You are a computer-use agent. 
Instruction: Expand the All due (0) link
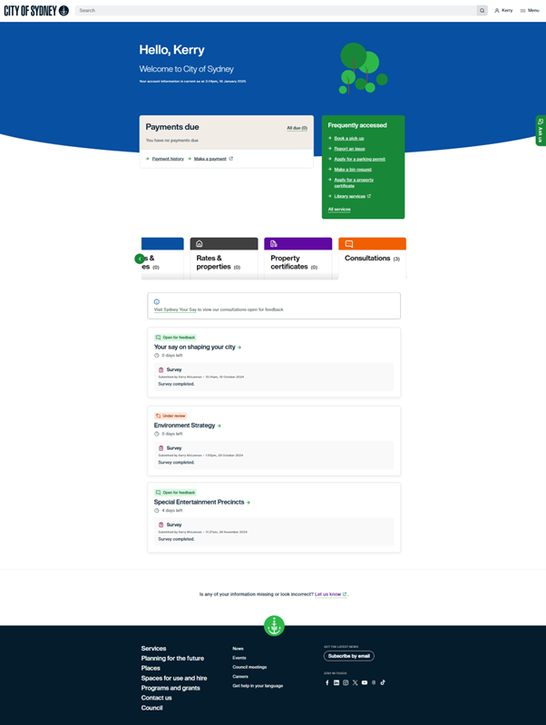click(x=297, y=128)
